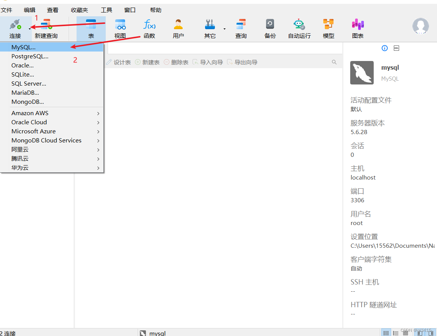Image resolution: width=437 pixels, height=336 pixels.
Task: Choose MariaDB... from the connection menu
Action: click(52, 93)
